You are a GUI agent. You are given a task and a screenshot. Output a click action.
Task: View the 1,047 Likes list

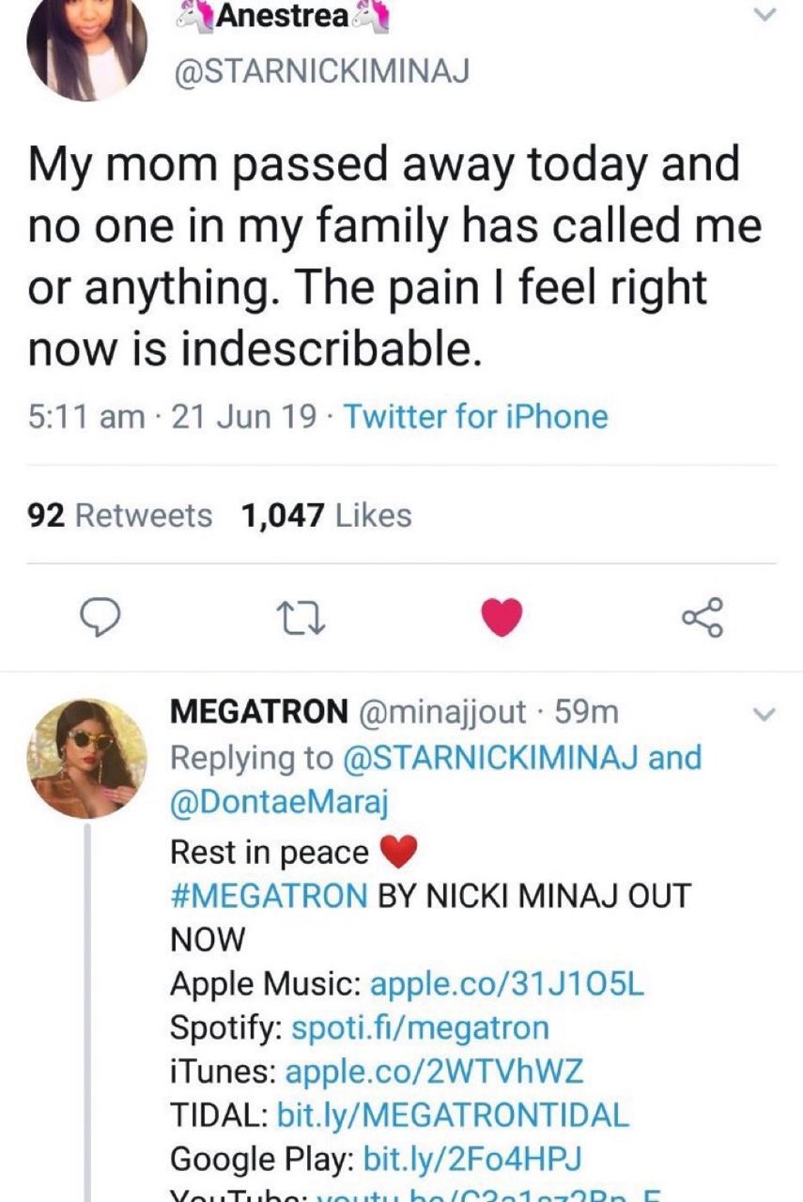click(326, 516)
